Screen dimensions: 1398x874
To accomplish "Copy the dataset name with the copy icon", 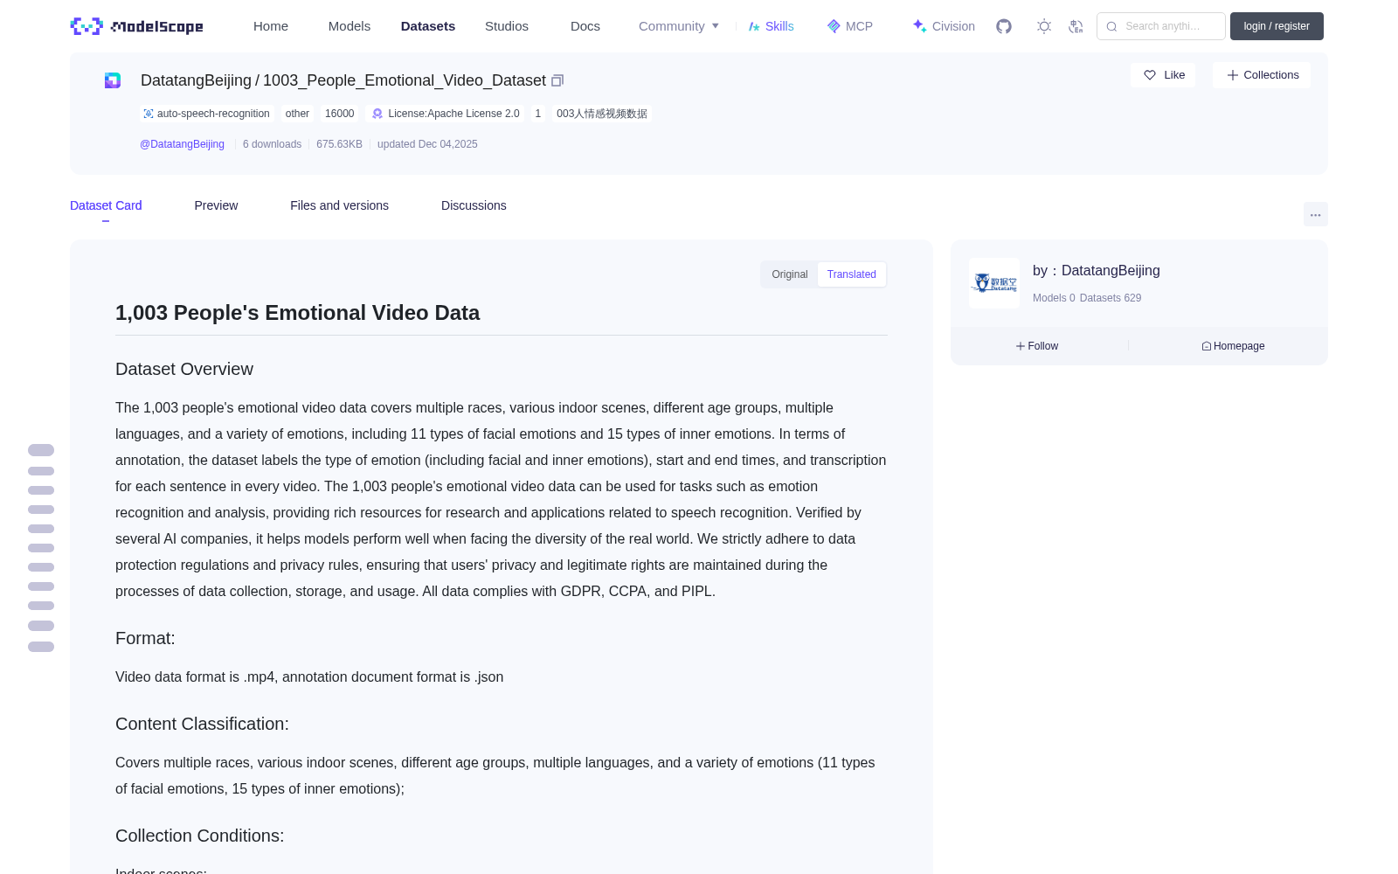I will click(557, 80).
